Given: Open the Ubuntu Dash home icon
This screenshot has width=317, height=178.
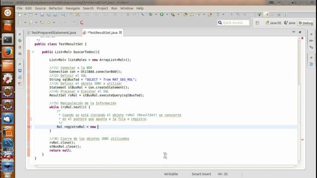Looking at the screenshot, I should click(7, 13).
